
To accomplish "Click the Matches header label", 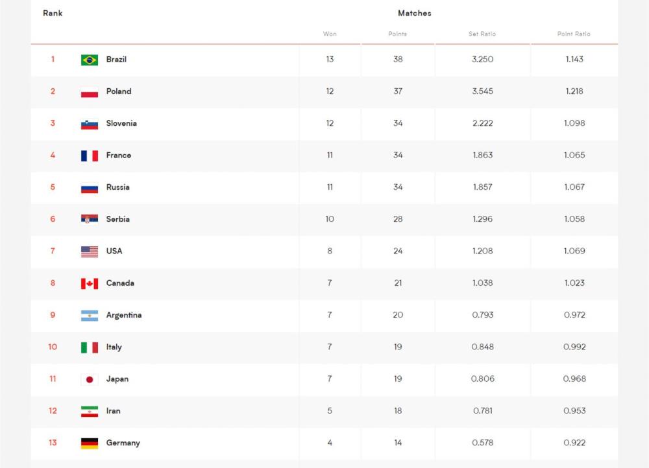I will [x=415, y=13].
